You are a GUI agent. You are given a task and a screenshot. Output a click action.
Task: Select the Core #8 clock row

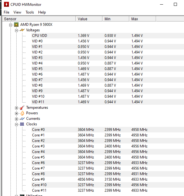(x=108, y=174)
